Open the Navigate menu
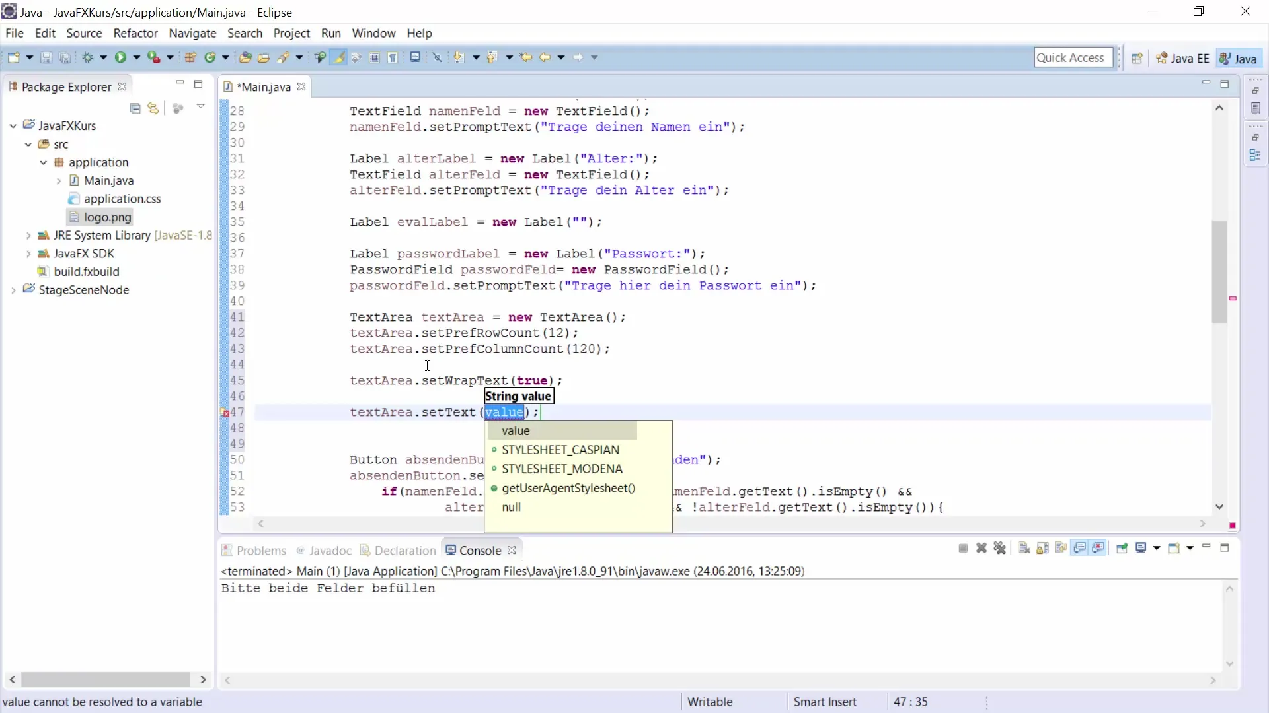This screenshot has height=713, width=1269. pos(192,33)
